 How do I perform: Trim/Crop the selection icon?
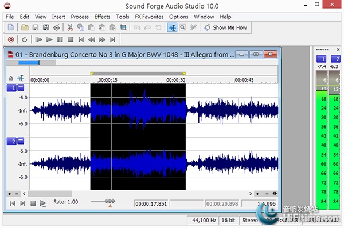(123, 27)
